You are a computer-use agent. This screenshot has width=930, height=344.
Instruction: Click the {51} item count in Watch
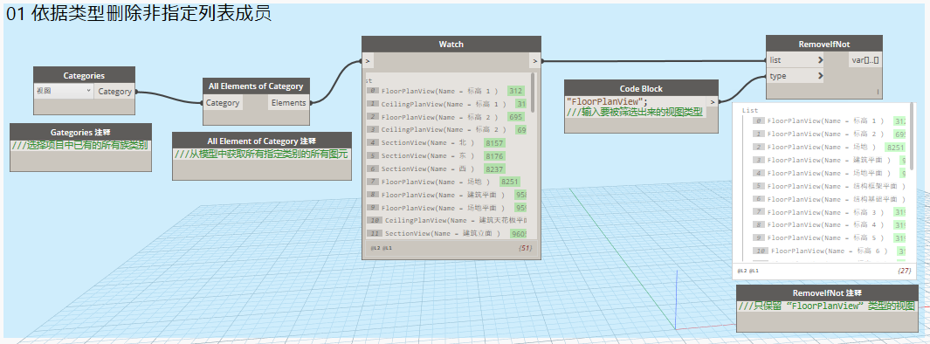526,249
